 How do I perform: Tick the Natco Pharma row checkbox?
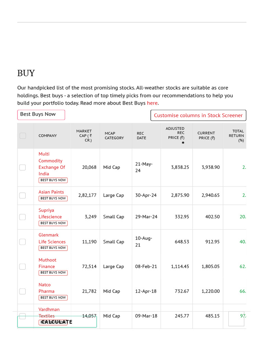click(22, 291)
